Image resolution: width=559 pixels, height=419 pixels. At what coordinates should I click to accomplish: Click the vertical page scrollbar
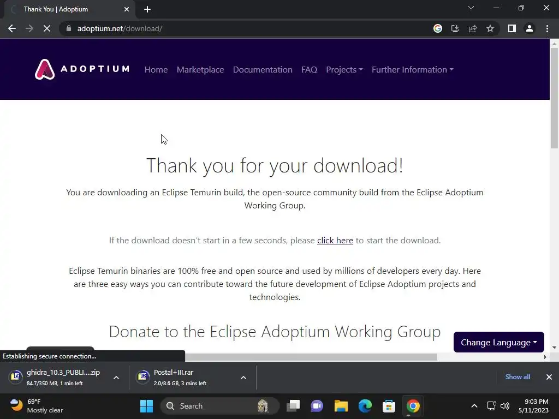554,98
